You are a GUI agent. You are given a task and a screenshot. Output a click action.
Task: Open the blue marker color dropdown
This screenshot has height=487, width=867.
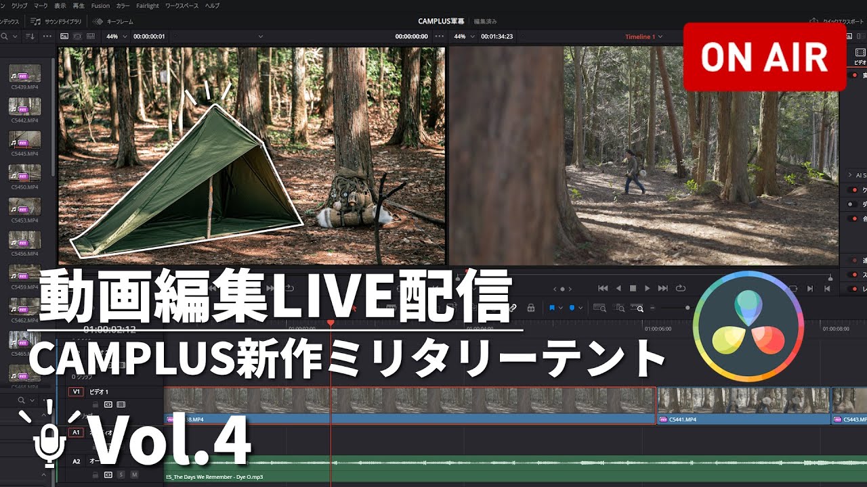[x=580, y=308]
